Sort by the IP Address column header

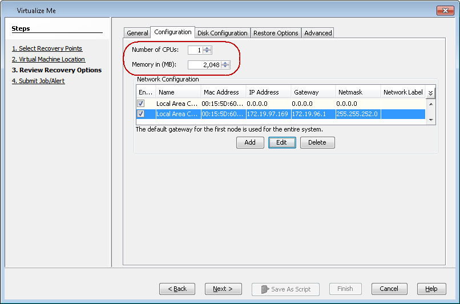pos(268,92)
